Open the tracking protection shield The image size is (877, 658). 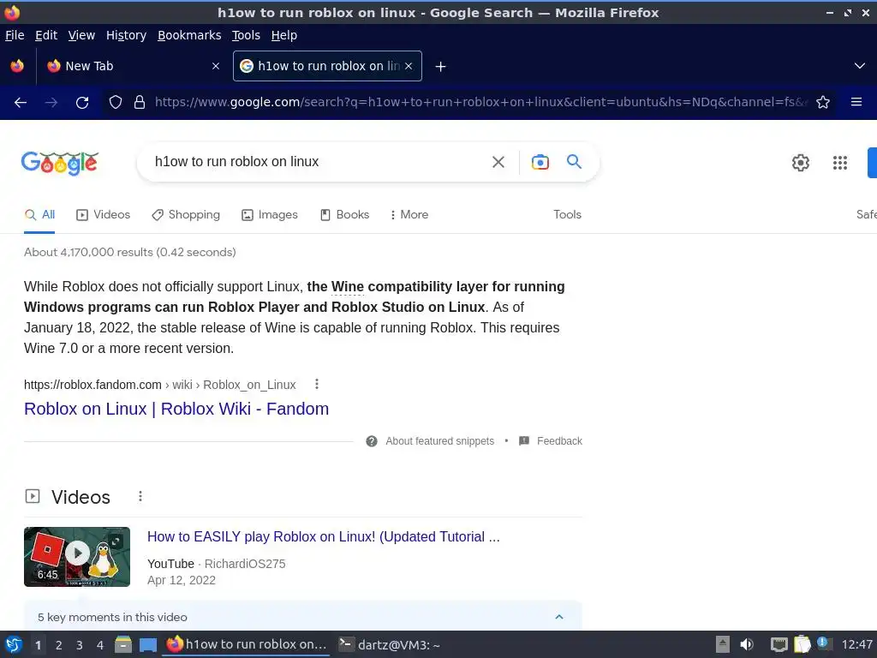coord(116,103)
